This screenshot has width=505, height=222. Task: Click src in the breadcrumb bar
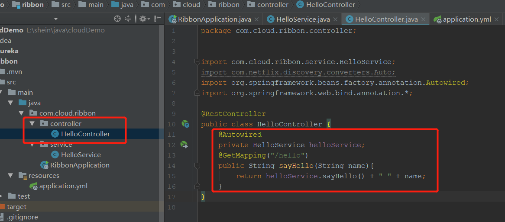pyautogui.click(x=65, y=5)
